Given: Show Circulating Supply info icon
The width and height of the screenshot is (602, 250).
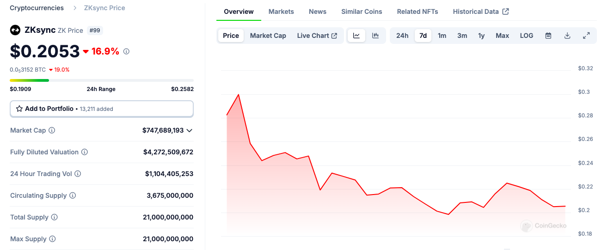Looking at the screenshot, I should pos(73,195).
